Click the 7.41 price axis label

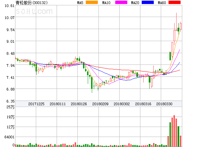pyautogui.click(x=10, y=78)
